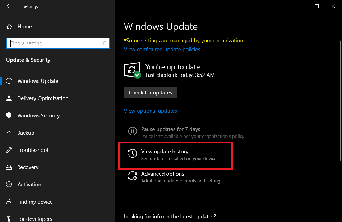Screen dimensions: 342x222
Task: Click the Activation checkmark circle icon
Action: (9, 184)
